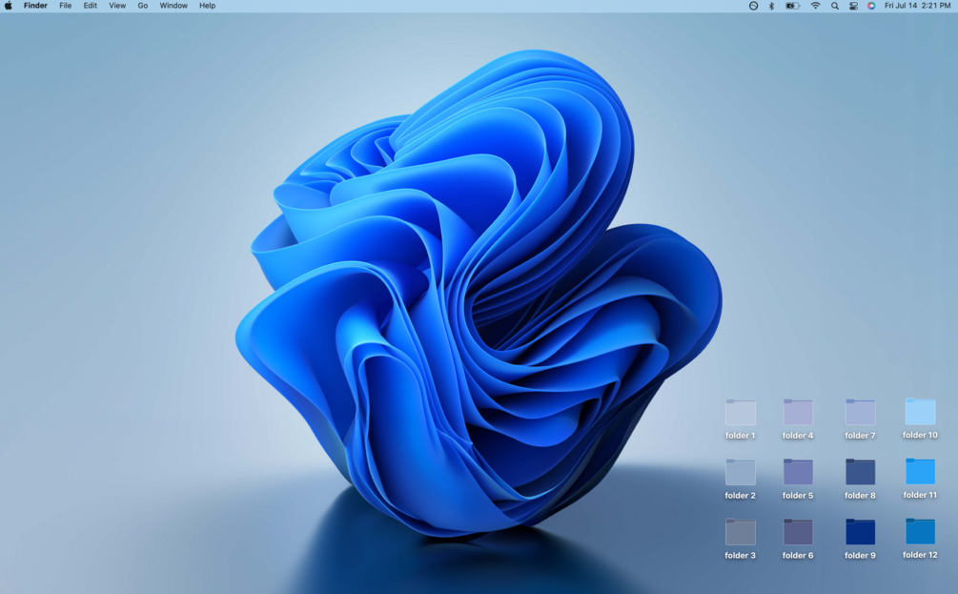Select folder 7 on the desktop

click(860, 413)
